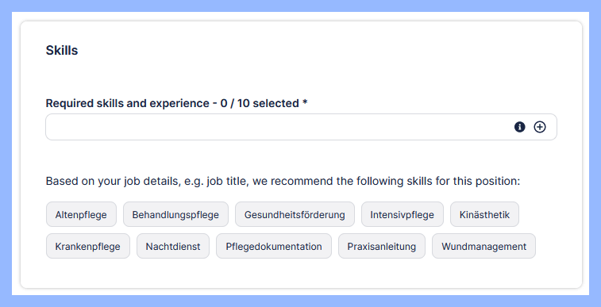The width and height of the screenshot is (601, 307).
Task: Select the Pflegedokumentation chip
Action: (x=274, y=246)
